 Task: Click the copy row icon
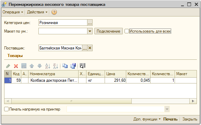pos(65,66)
